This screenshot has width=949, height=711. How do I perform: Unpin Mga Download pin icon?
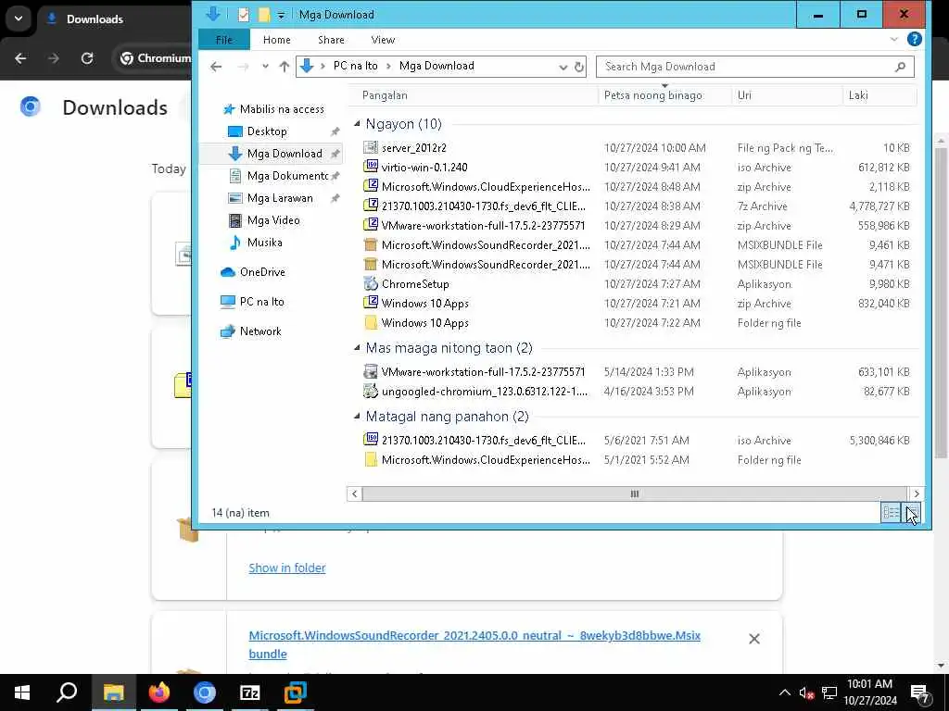tap(335, 154)
